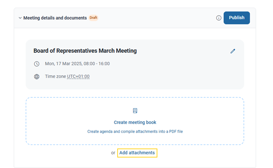Click the globe icon beside Time zone
The height and width of the screenshot is (168, 273).
point(37,77)
